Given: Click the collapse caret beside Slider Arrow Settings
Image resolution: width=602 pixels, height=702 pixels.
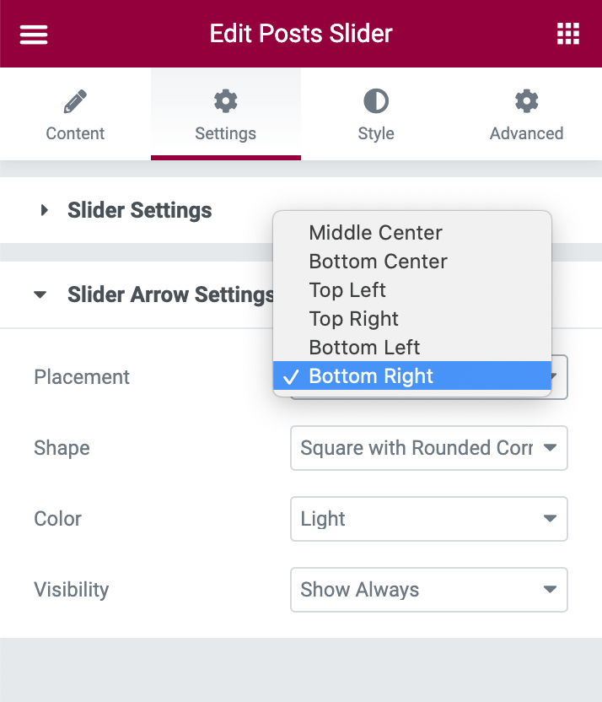Looking at the screenshot, I should 40,294.
